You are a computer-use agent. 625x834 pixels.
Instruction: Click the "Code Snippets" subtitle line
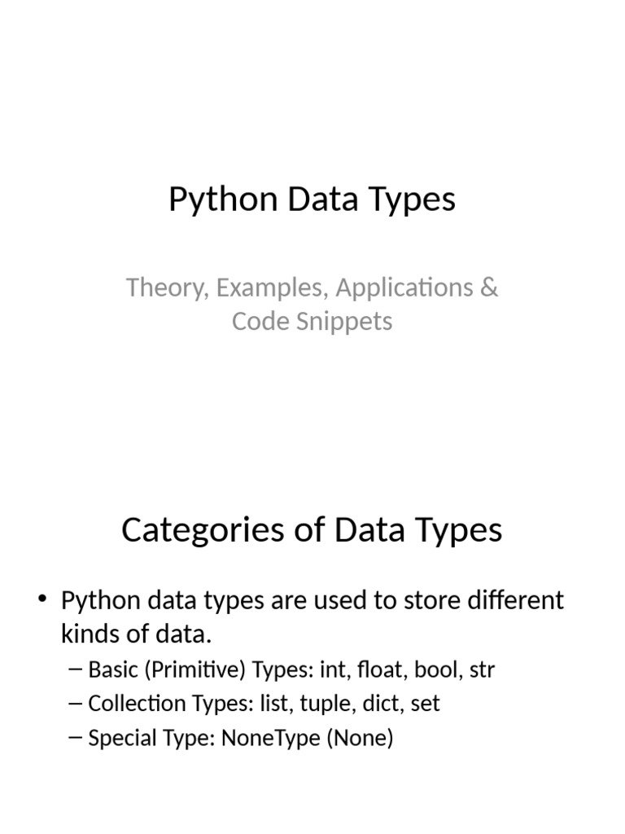point(312,321)
